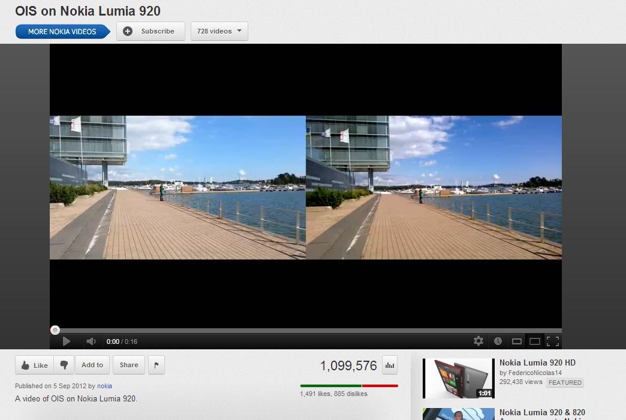The image size is (626, 420).
Task: Click the Watch Later clock icon
Action: coord(498,341)
